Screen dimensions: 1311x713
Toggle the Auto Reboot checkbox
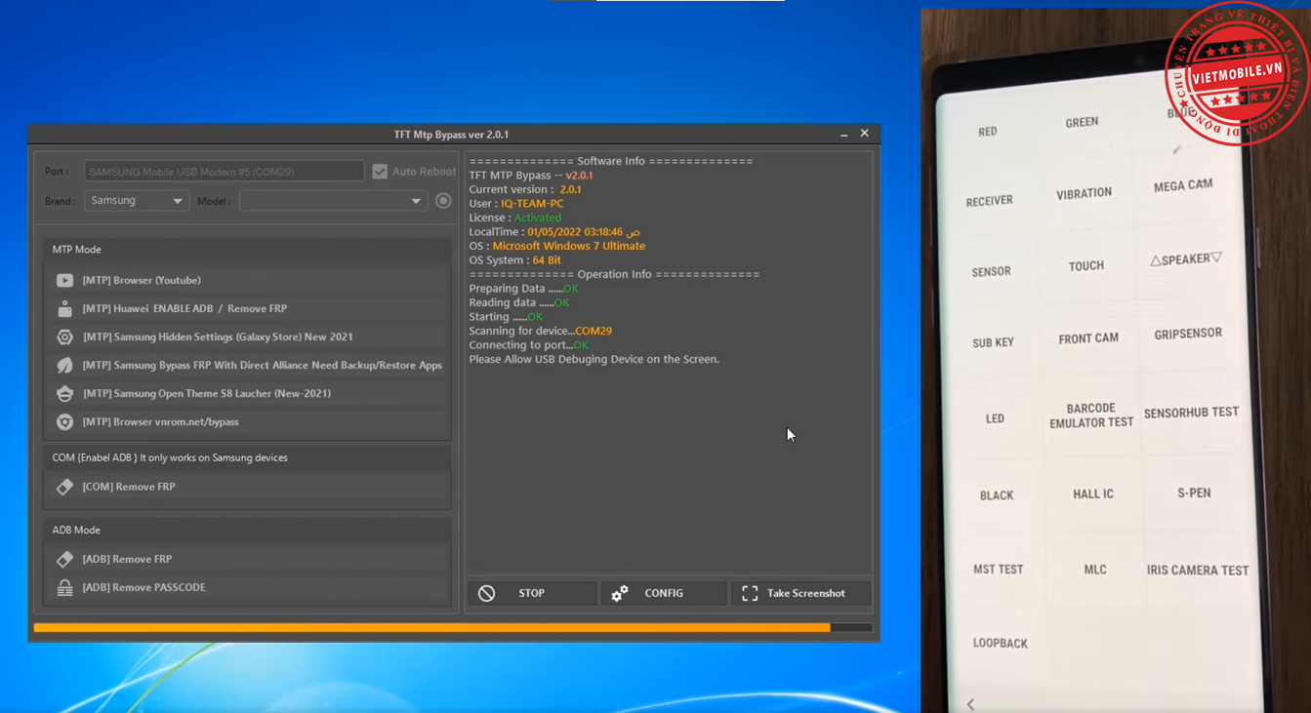pos(380,172)
